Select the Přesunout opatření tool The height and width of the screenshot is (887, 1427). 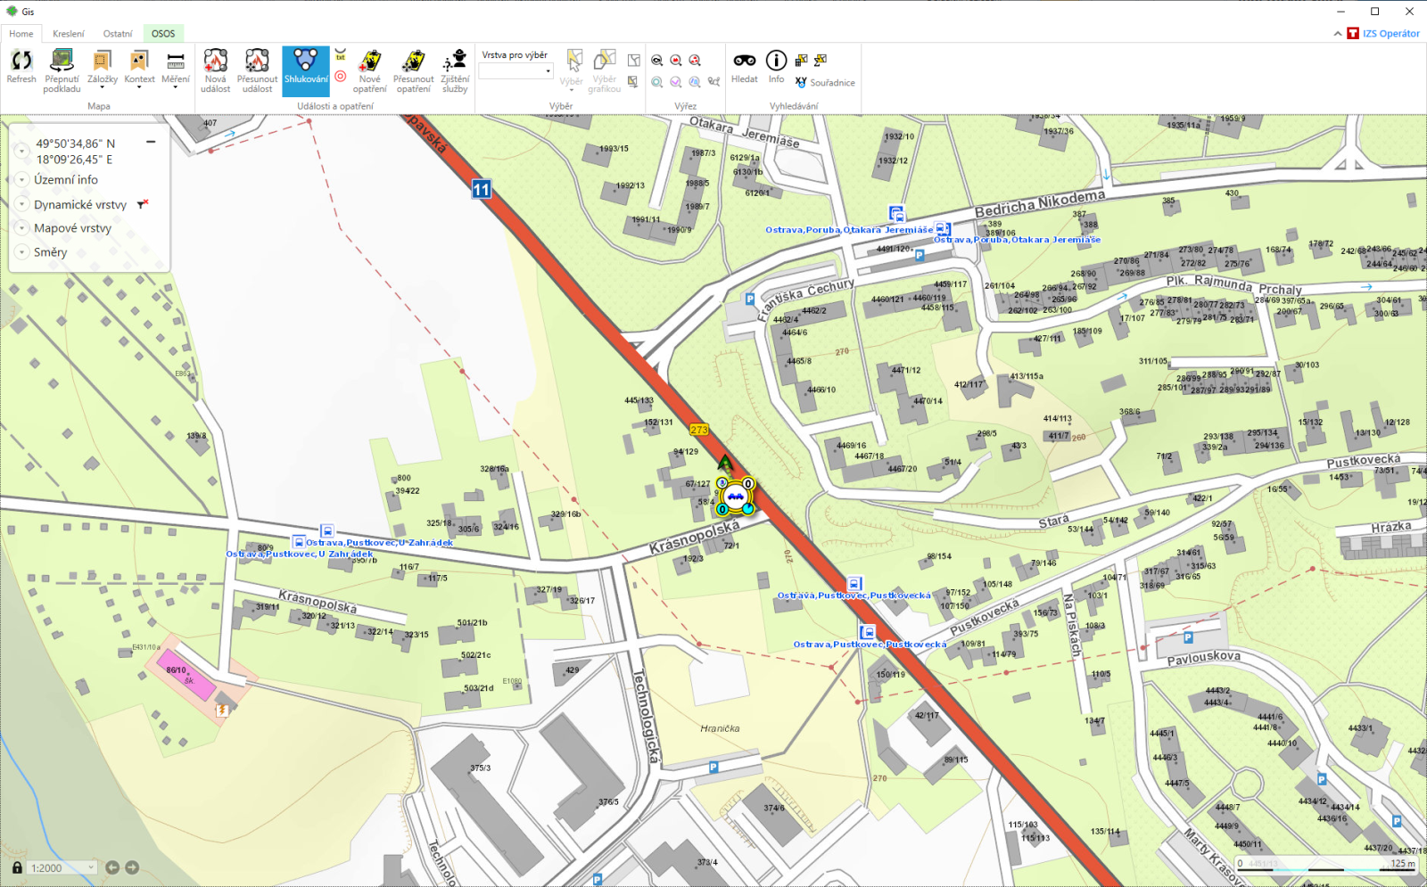414,70
